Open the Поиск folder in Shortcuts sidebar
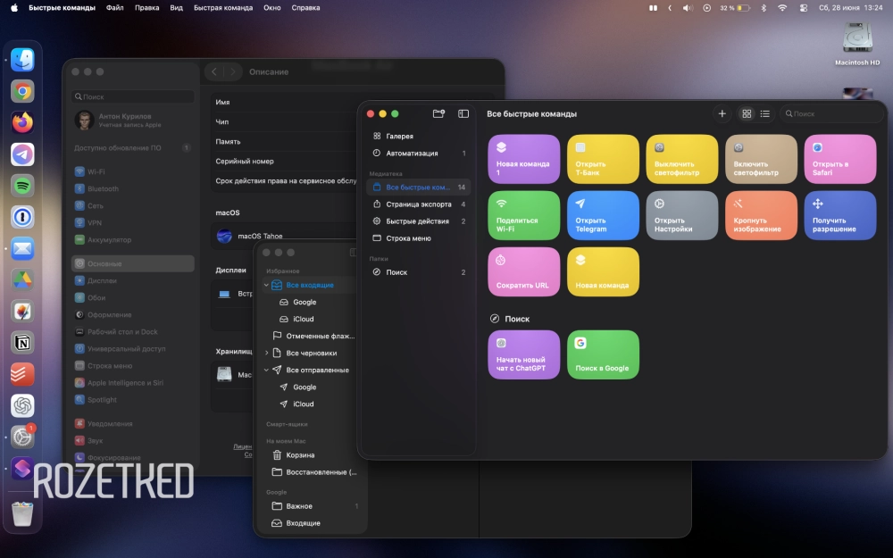 click(419, 272)
